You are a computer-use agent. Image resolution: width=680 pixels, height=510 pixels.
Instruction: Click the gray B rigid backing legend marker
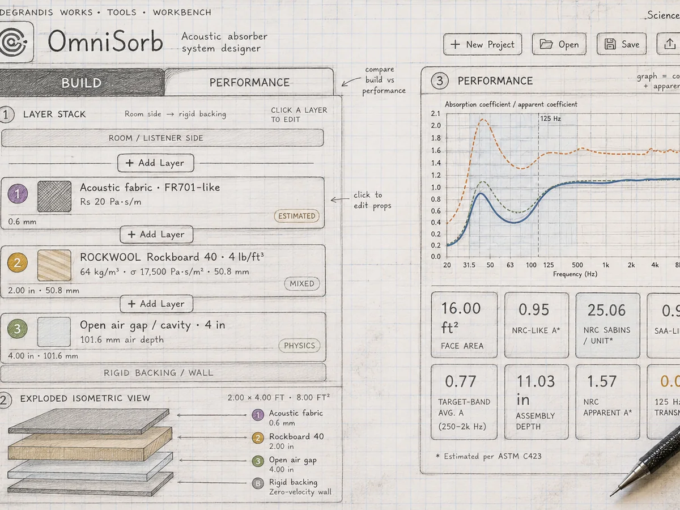point(258,484)
